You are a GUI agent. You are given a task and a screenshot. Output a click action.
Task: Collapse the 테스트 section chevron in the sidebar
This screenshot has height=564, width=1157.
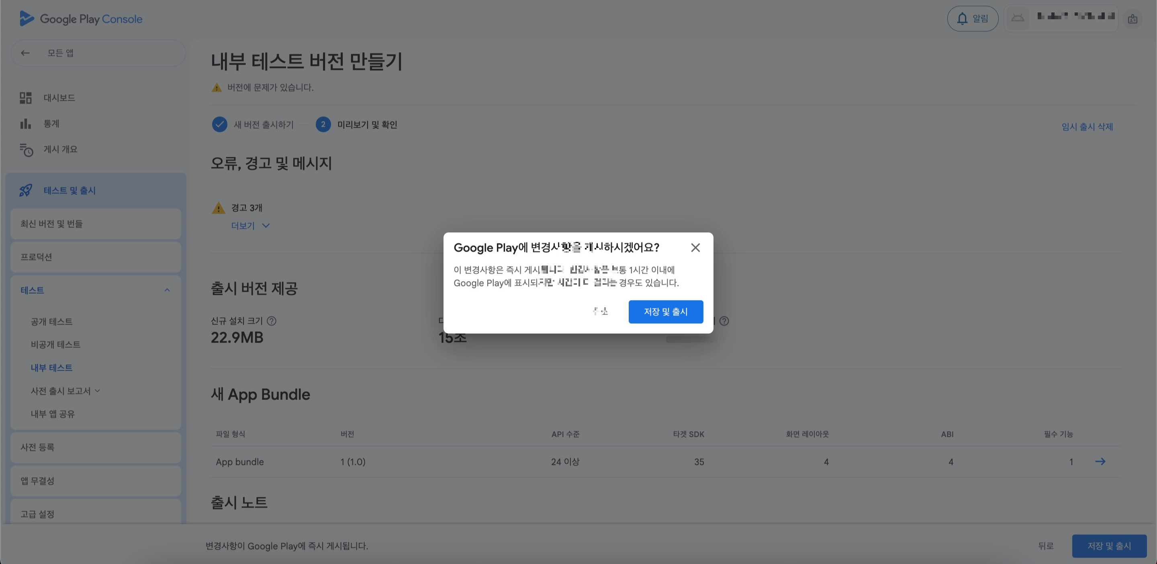click(167, 290)
